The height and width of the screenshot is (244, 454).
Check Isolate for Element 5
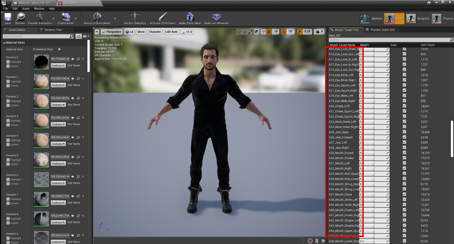click(8, 164)
